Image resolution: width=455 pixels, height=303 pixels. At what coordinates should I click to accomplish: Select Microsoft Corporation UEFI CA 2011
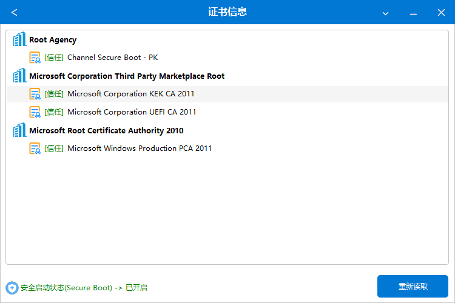(132, 112)
